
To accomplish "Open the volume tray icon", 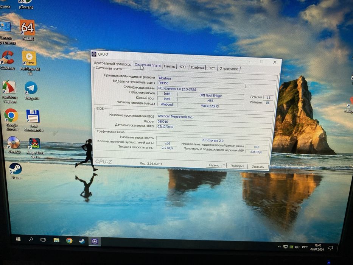I will (x=297, y=247).
